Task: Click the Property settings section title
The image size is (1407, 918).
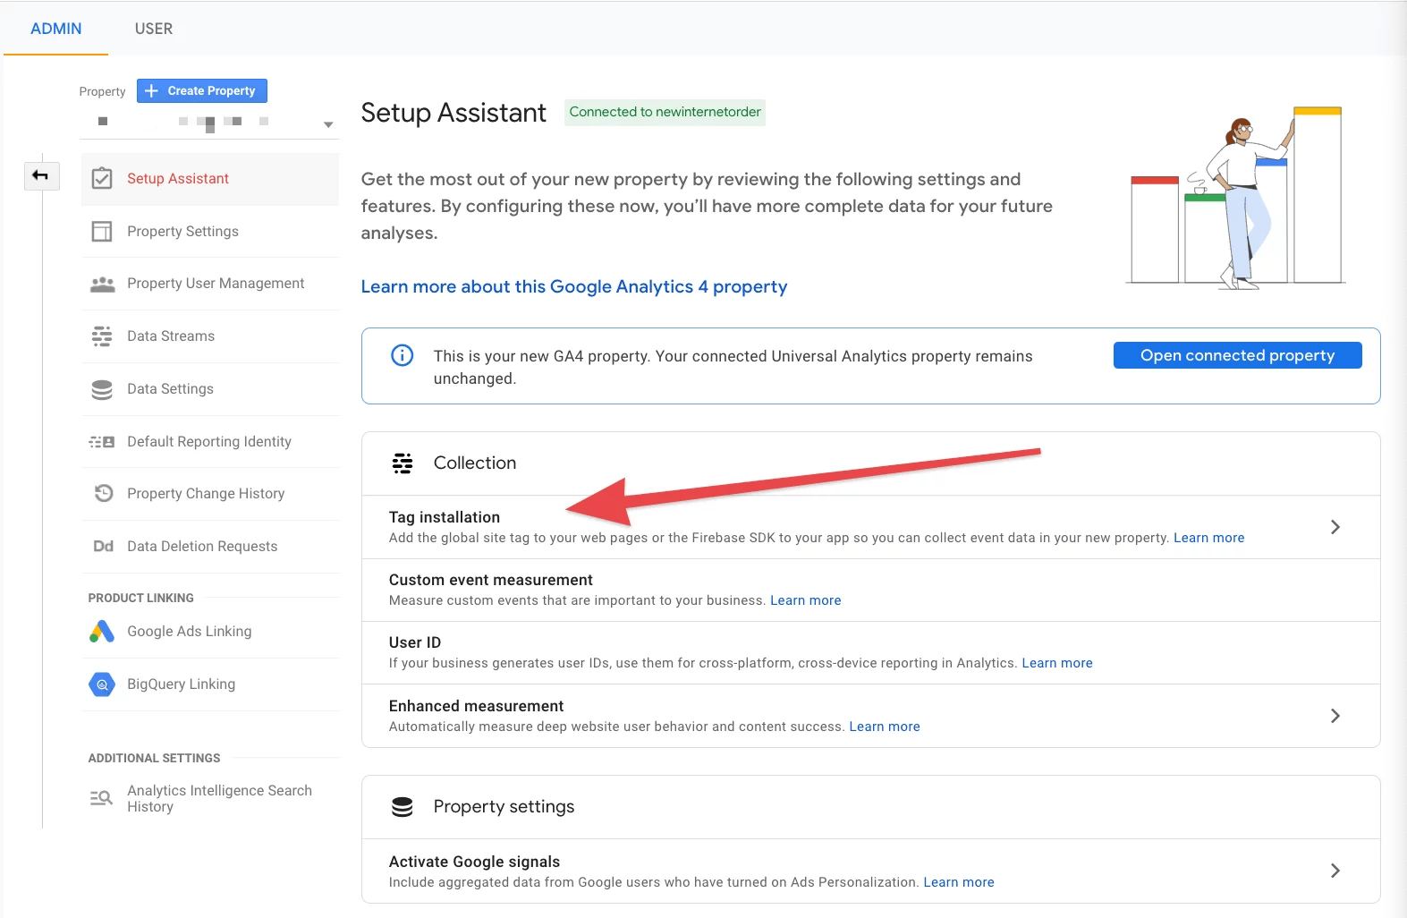Action: (504, 807)
